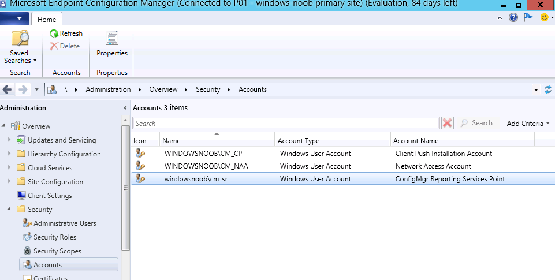Click Network Access Account cell

433,166
